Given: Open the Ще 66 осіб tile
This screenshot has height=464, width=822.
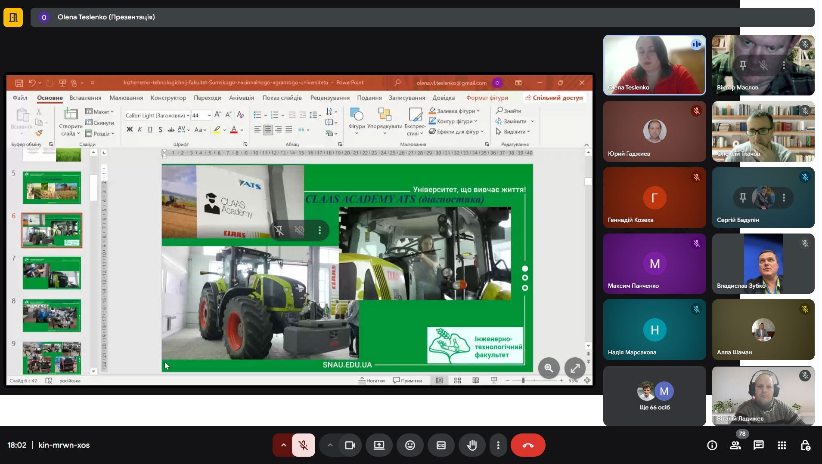Looking at the screenshot, I should click(x=654, y=396).
